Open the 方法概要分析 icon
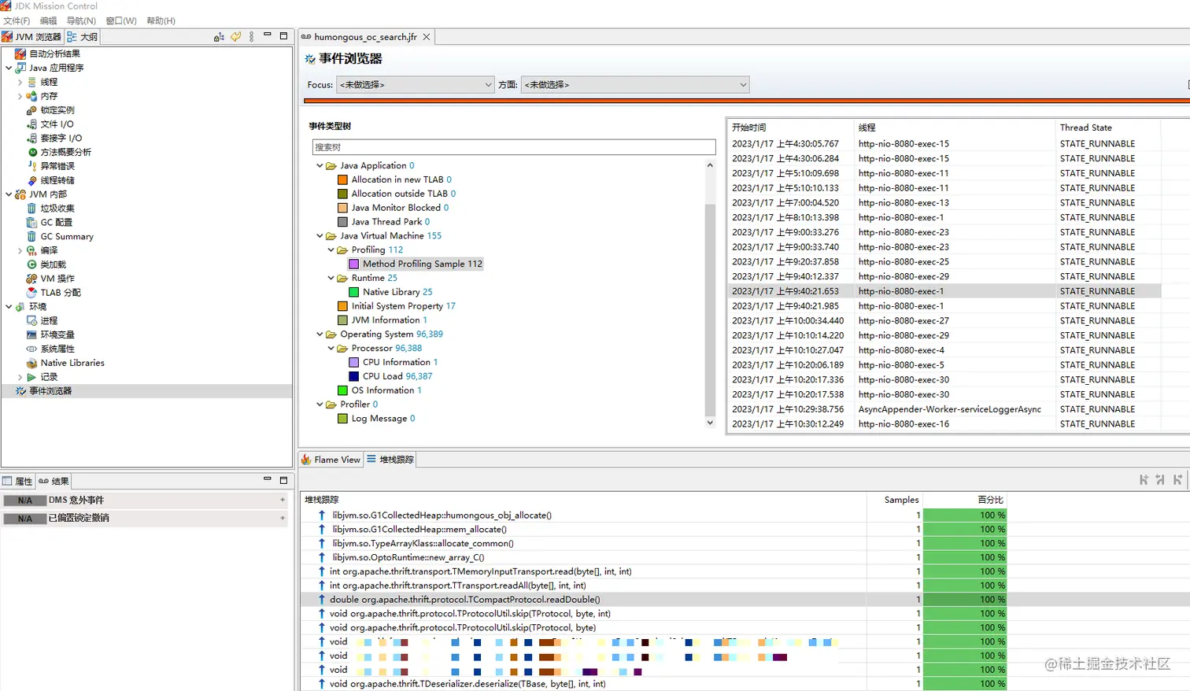This screenshot has width=1190, height=691. click(31, 152)
